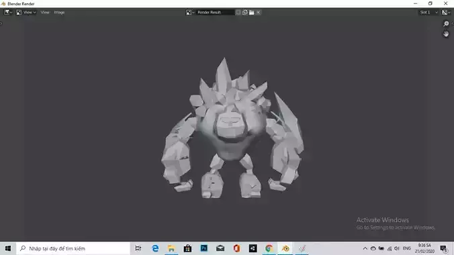Open File Explorer from the taskbar
The height and width of the screenshot is (255, 454).
pos(171,248)
